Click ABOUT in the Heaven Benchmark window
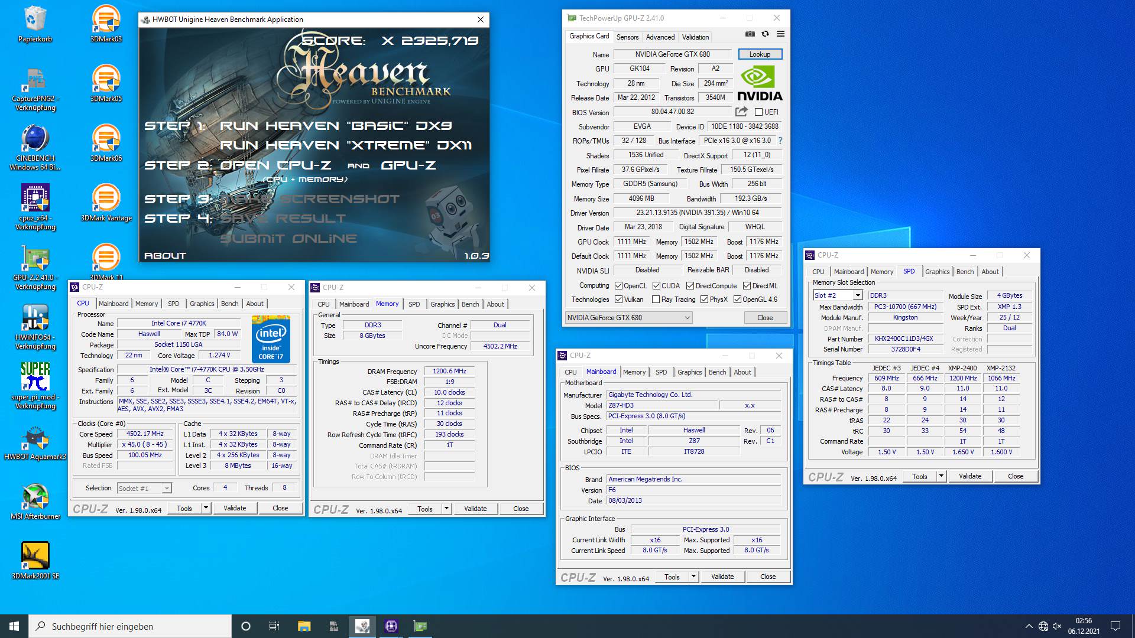Viewport: 1135px width, 638px height. [x=166, y=256]
